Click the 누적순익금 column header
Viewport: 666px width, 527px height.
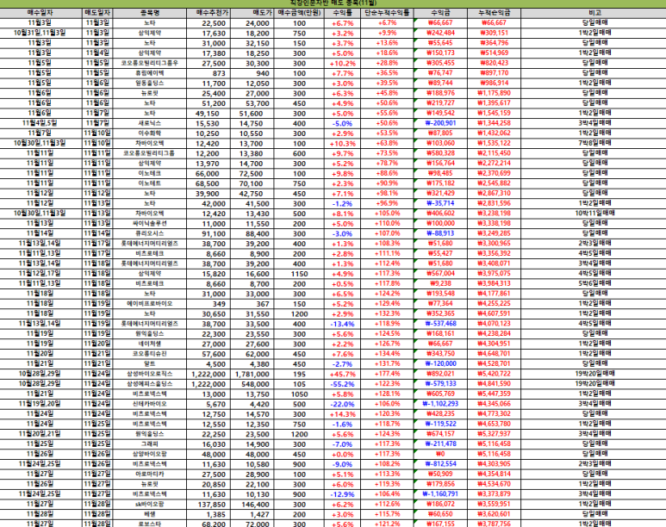click(494, 13)
